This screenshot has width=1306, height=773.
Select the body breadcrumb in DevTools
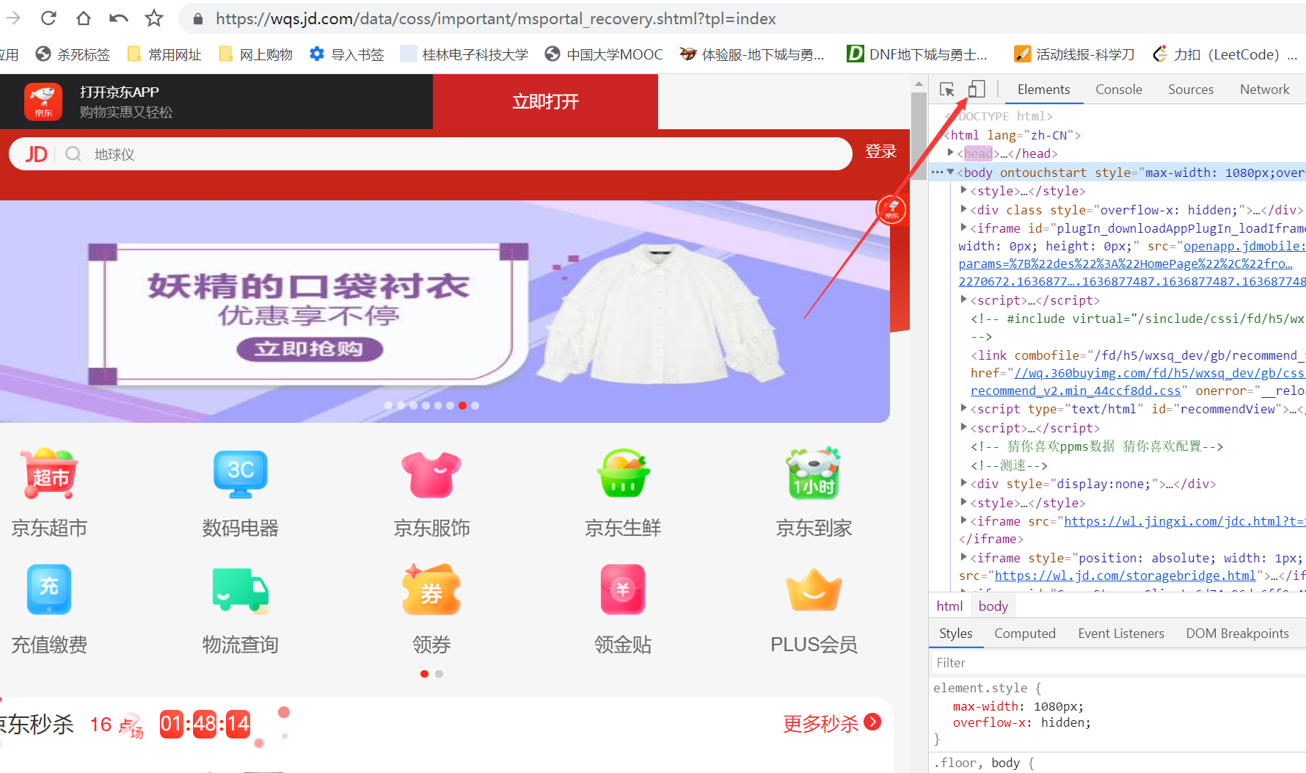coord(993,606)
